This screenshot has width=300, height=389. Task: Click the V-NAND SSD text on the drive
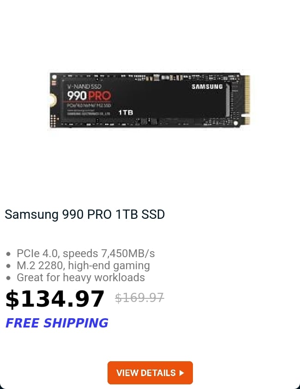[x=84, y=86]
